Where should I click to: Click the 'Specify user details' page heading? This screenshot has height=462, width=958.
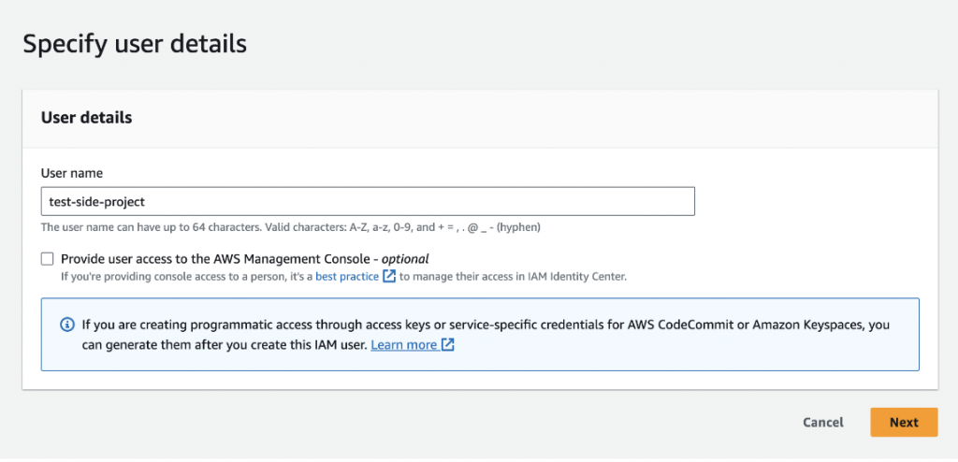(135, 44)
